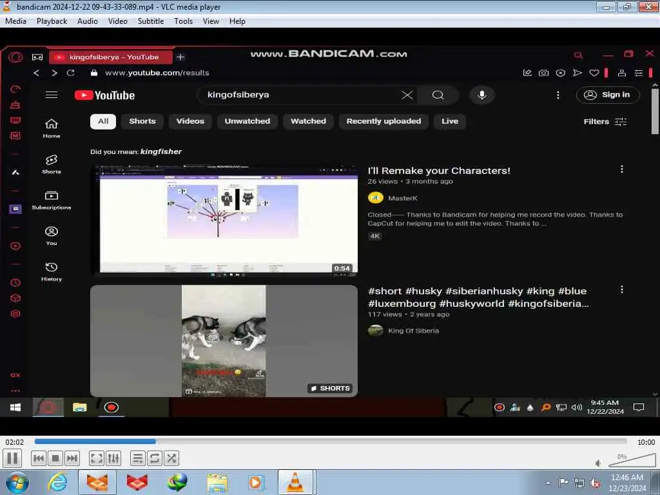This screenshot has height=495, width=660.
Task: Select the Videos filter chip
Action: (190, 121)
